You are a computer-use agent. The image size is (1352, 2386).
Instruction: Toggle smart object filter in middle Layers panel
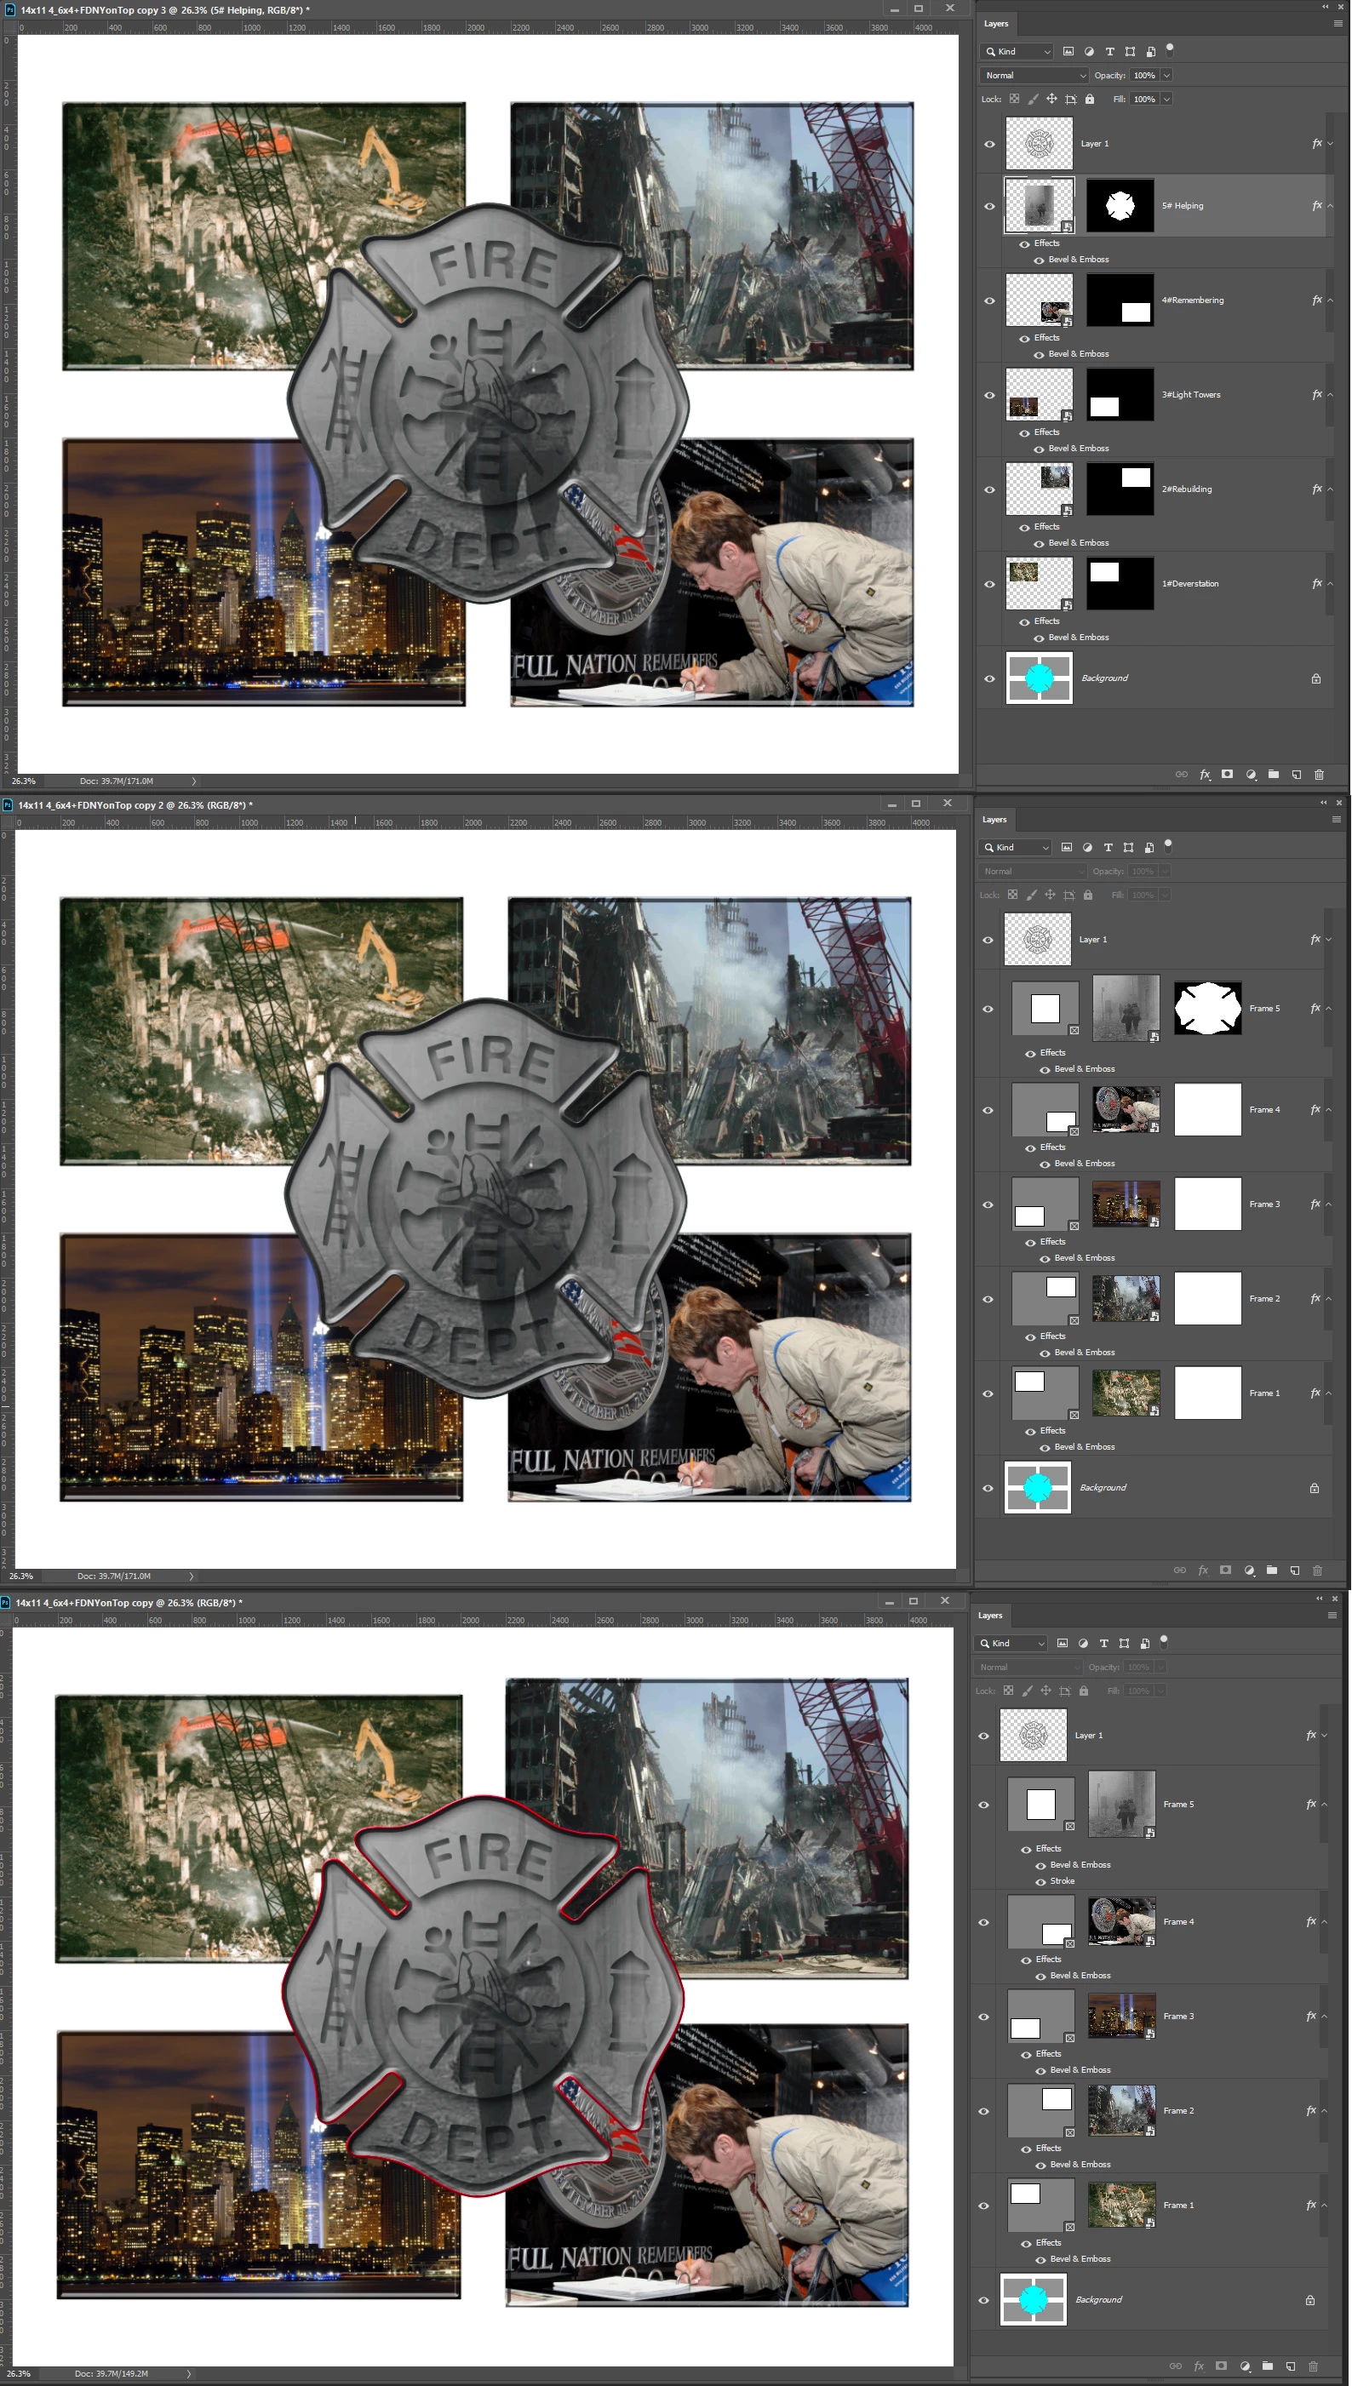(1149, 848)
